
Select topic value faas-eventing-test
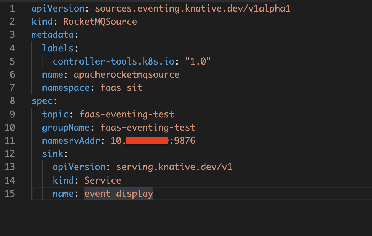[126, 114]
